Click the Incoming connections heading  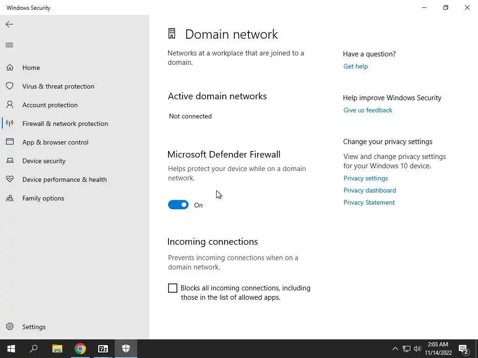[x=212, y=242]
